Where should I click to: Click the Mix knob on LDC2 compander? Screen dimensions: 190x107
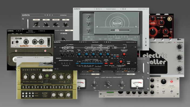coord(108,83)
